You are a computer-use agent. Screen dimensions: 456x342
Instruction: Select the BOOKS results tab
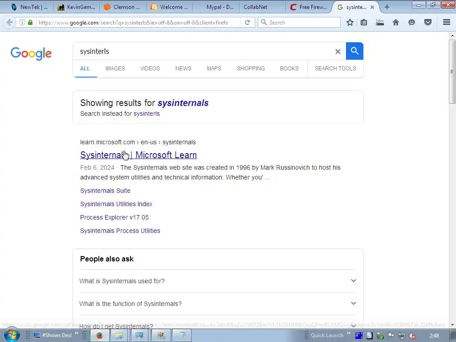pyautogui.click(x=289, y=69)
